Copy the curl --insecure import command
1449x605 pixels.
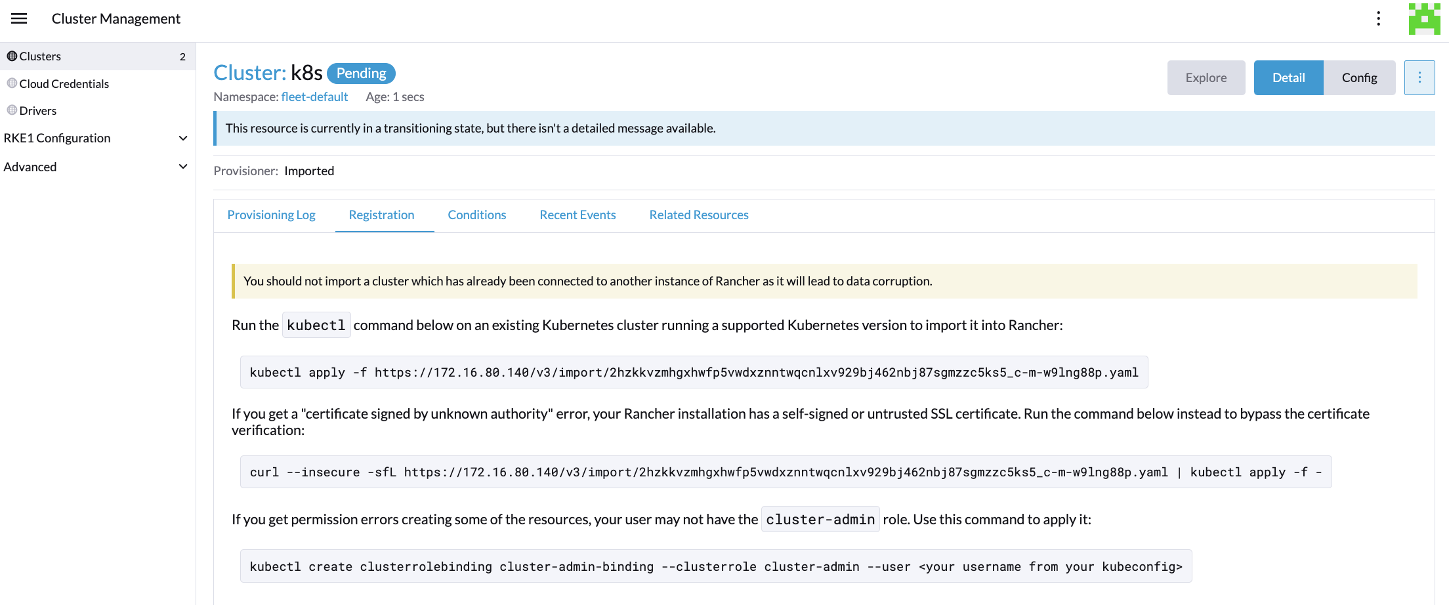click(786, 472)
